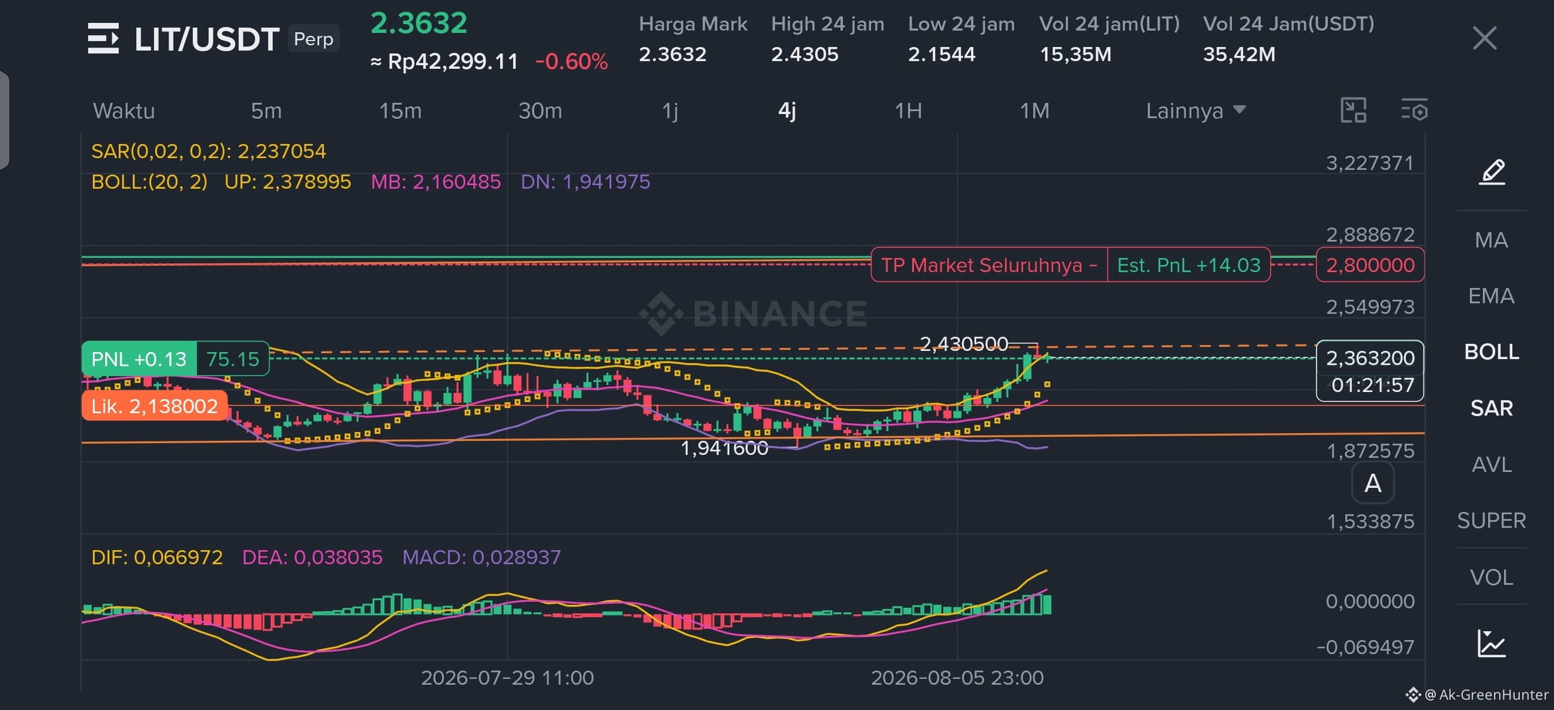The width and height of the screenshot is (1554, 710).
Task: Tap the DIF: 0,066972 value
Action: pyautogui.click(x=157, y=557)
